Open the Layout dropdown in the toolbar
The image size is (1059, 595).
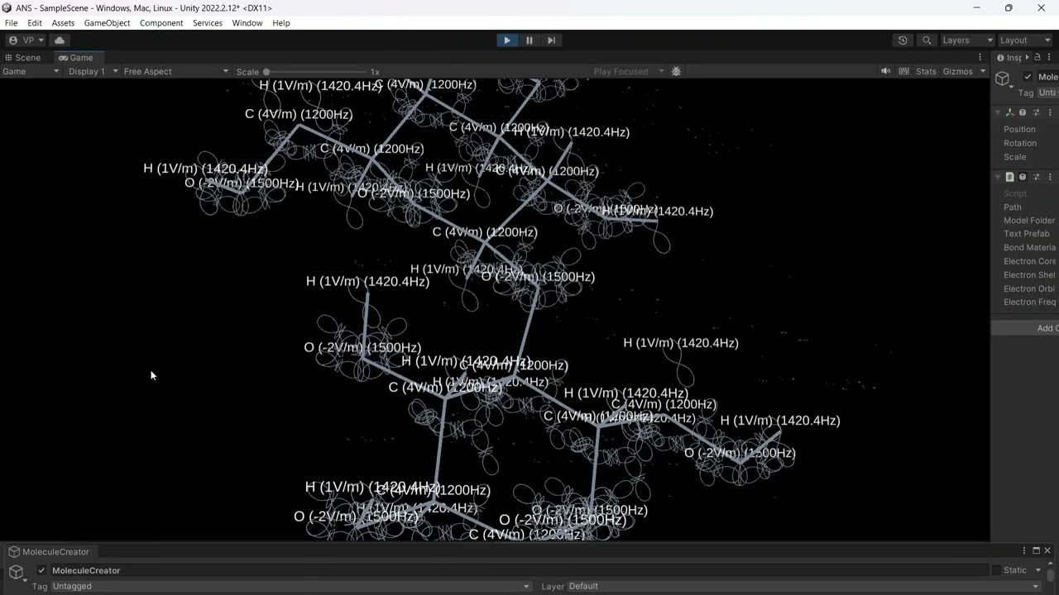1023,40
